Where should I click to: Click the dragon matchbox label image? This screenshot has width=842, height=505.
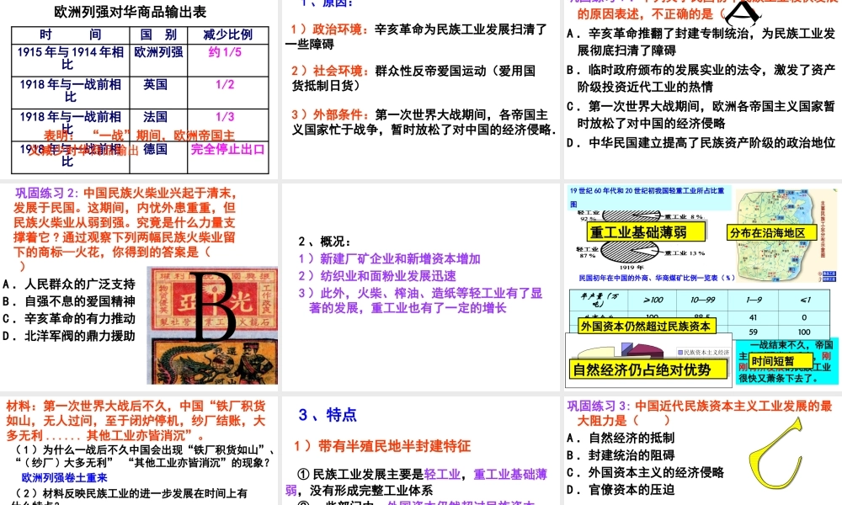[x=215, y=362]
